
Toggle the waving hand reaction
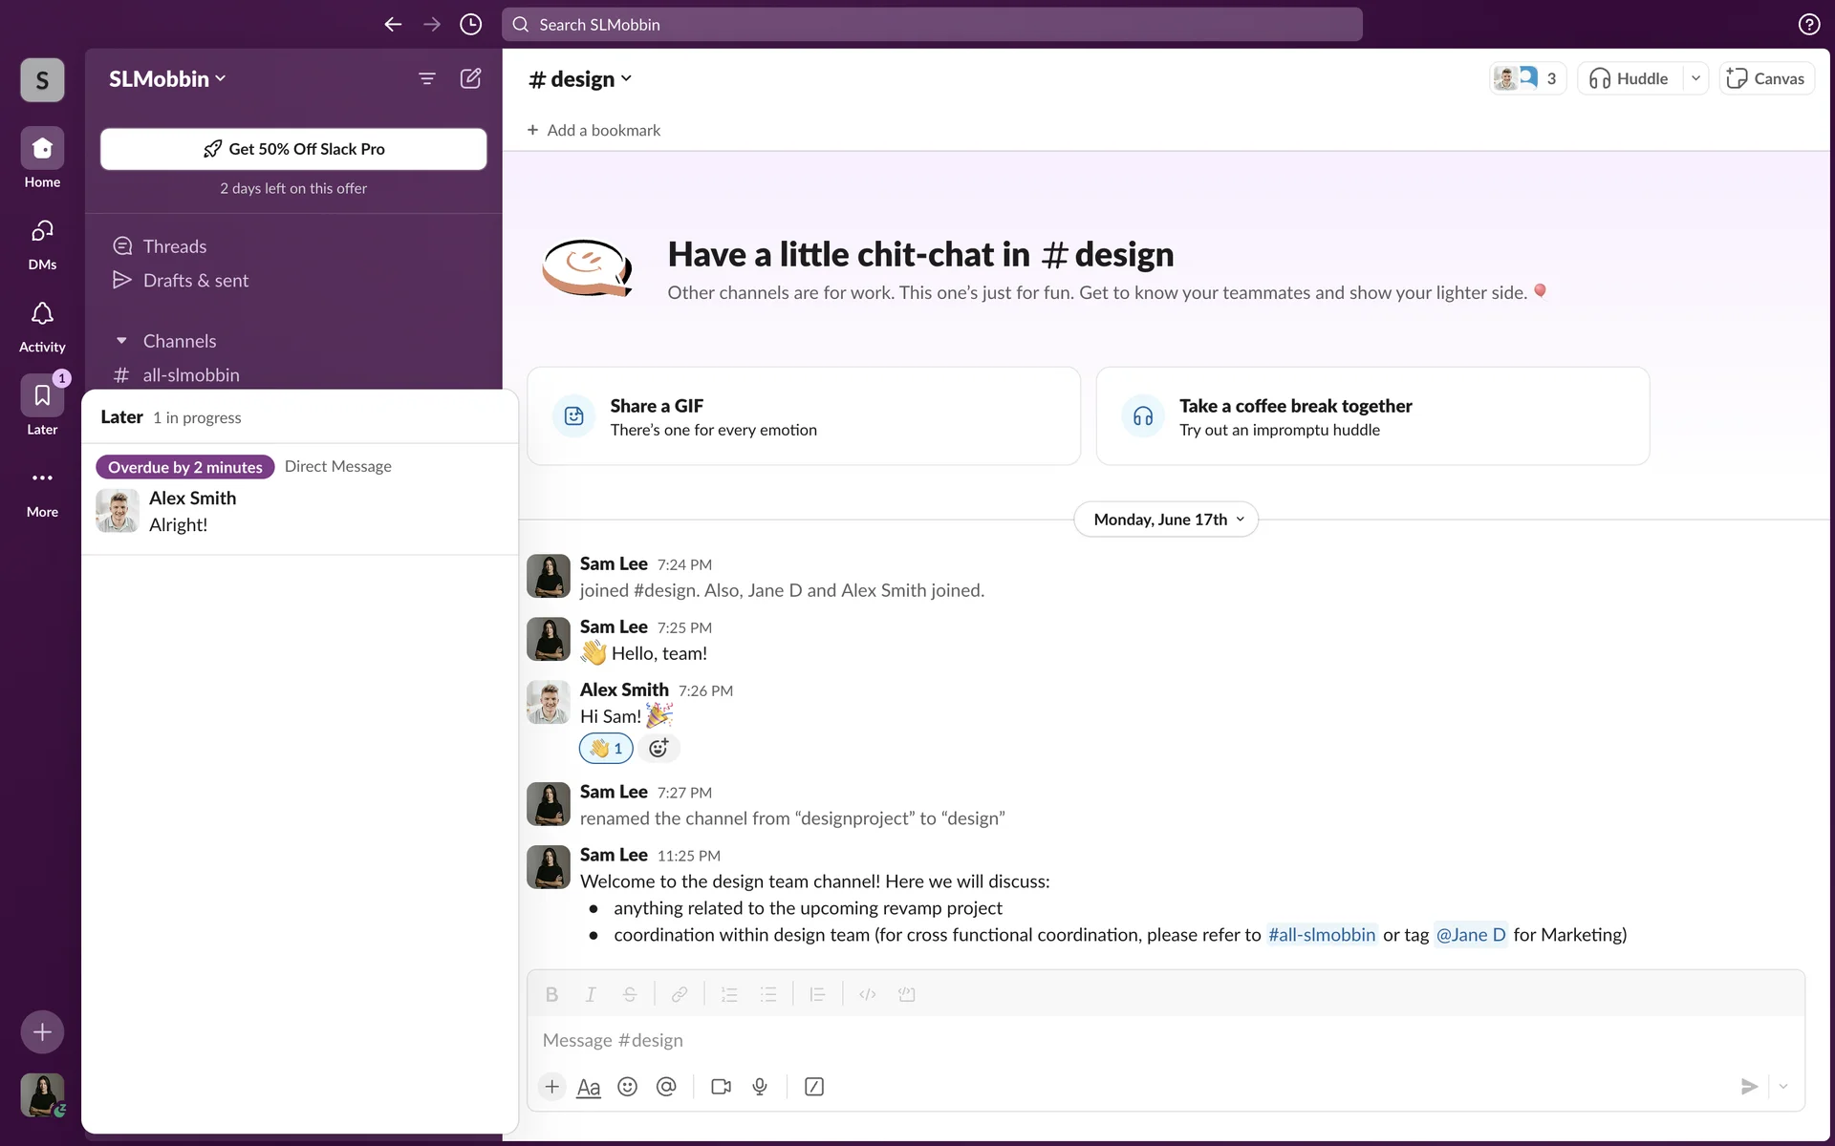click(x=606, y=749)
